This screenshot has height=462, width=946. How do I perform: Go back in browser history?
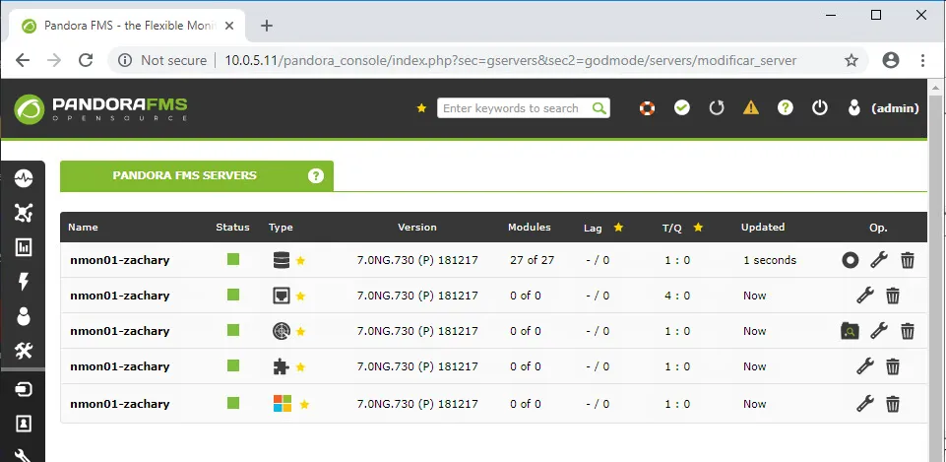(23, 60)
